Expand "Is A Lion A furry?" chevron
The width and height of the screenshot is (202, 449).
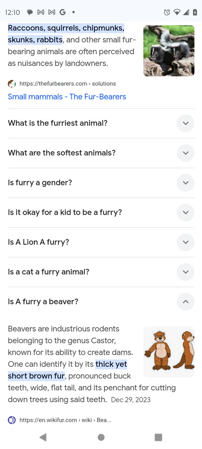(185, 242)
